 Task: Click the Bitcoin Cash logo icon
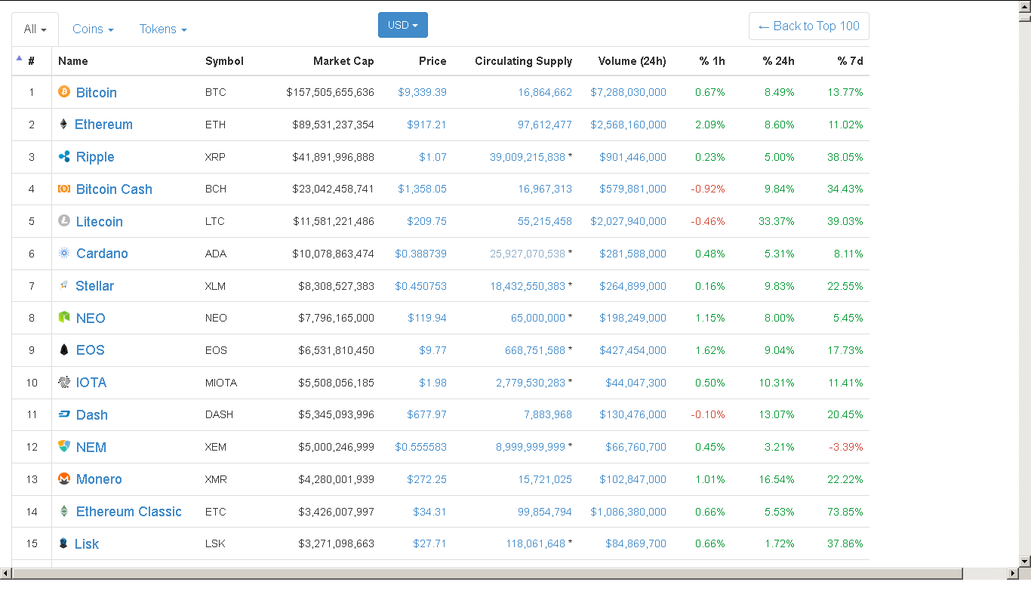tap(64, 189)
